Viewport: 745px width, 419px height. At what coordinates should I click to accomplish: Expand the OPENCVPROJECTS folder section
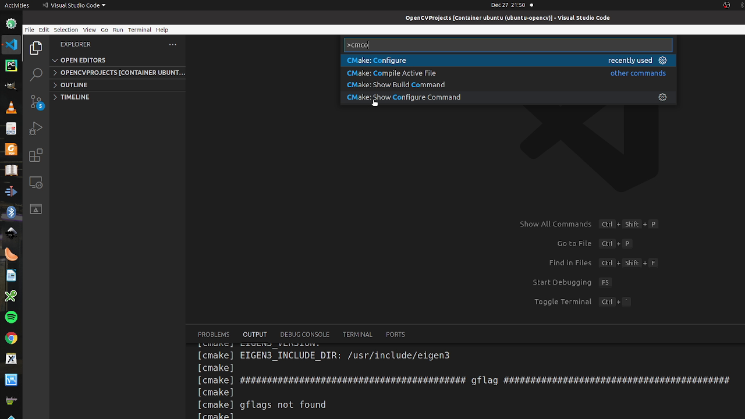point(122,73)
